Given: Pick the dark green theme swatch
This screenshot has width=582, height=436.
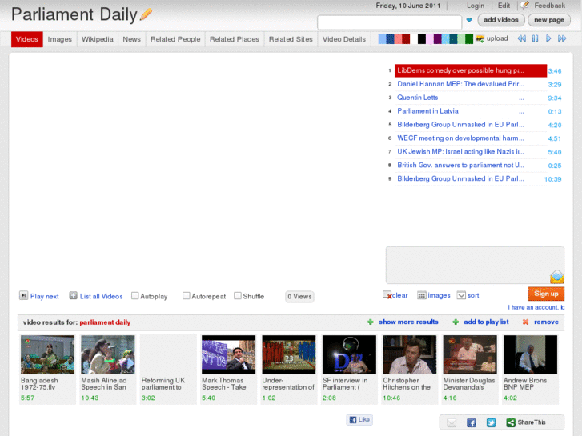Looking at the screenshot, I should pos(469,38).
